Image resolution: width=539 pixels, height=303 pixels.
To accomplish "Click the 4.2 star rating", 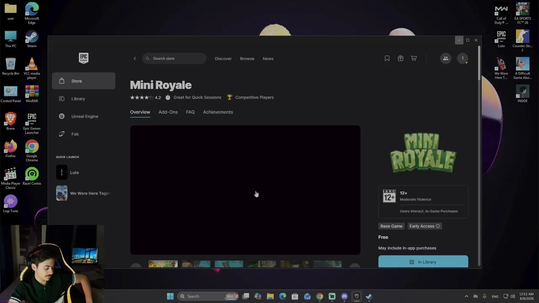I will click(x=145, y=97).
